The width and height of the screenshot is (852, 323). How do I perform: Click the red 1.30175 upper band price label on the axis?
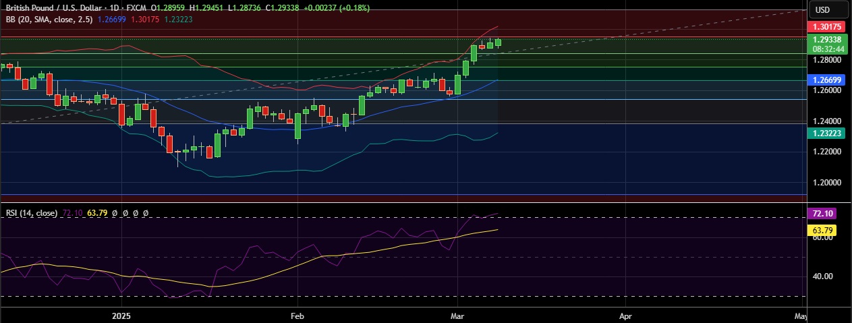(827, 27)
